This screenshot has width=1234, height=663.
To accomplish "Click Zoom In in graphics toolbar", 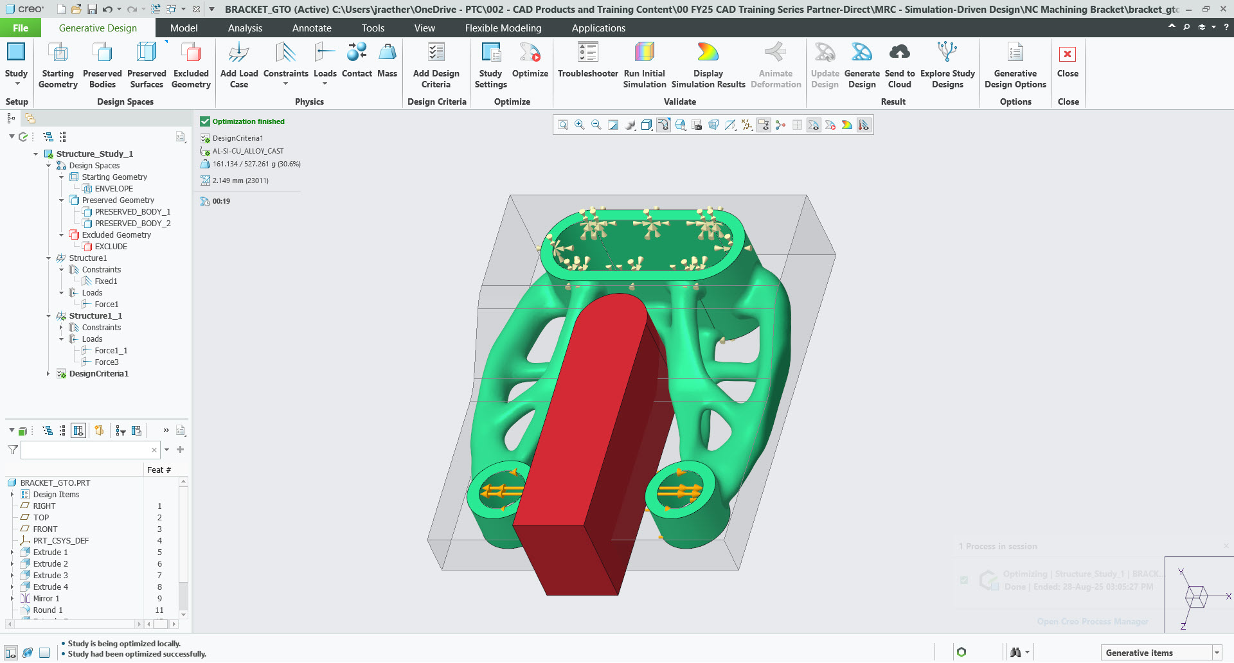I will (580, 125).
